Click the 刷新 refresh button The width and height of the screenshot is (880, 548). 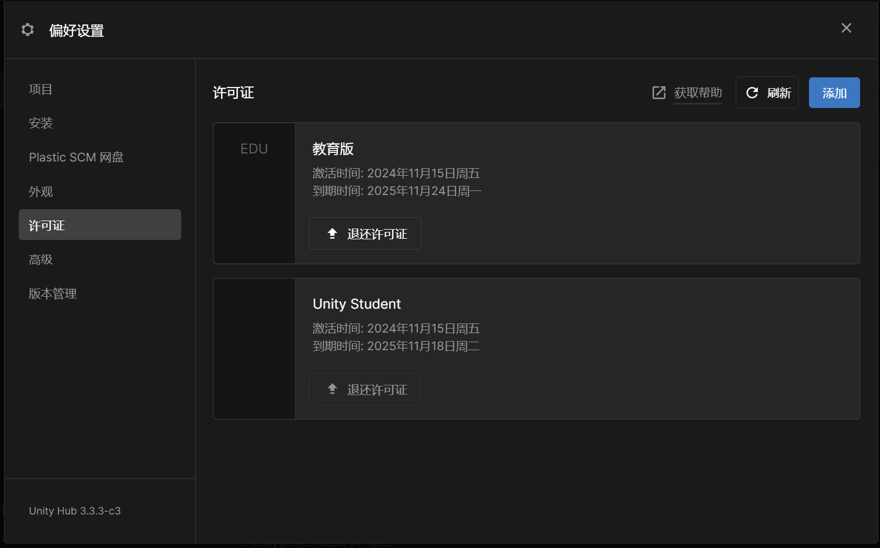click(x=767, y=93)
